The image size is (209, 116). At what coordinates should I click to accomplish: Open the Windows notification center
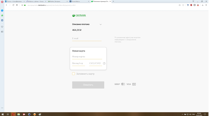(x=205, y=114)
